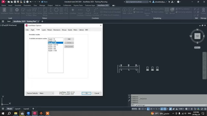The height and width of the screenshot is (116, 207).
Task: Open the BBS table tool
Action: coord(167,11)
